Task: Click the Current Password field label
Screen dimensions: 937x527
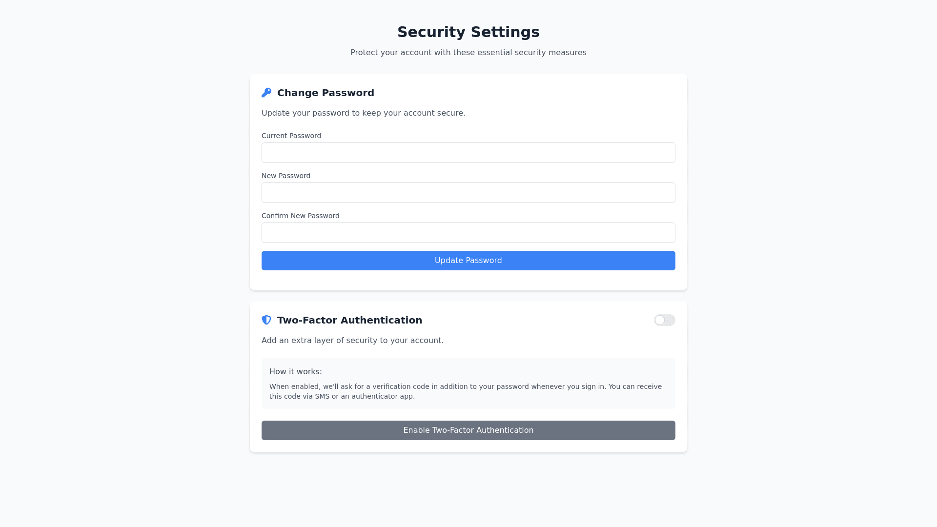Action: [291, 136]
